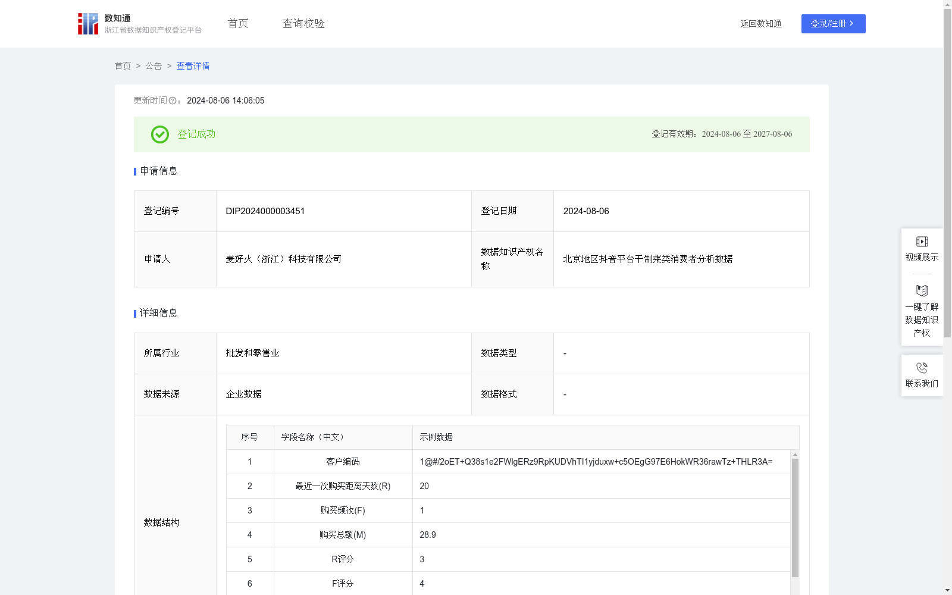
Task: Click the green 登记成功 checkmark icon
Action: pos(160,134)
